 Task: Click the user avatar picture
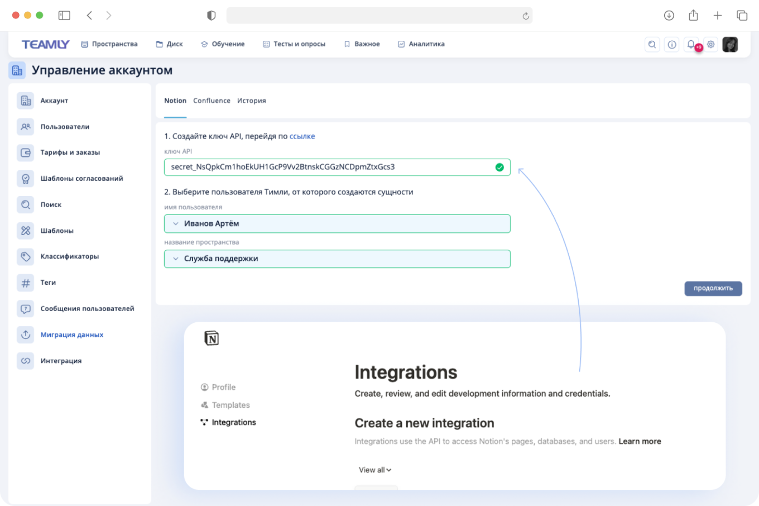(x=730, y=45)
